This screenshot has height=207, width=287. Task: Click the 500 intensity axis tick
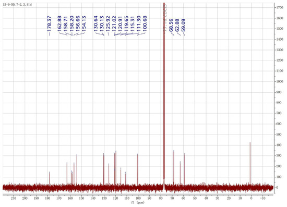[279, 135]
